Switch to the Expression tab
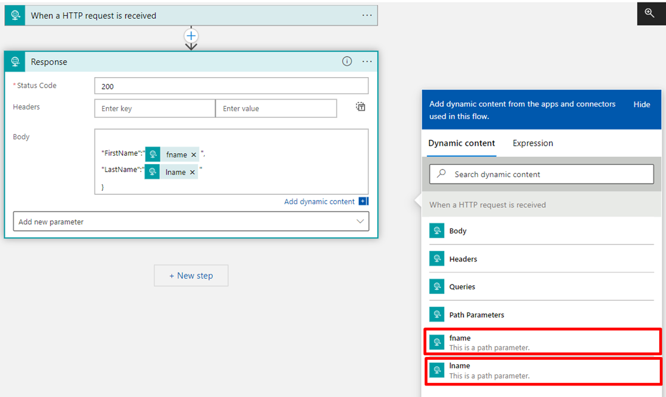The image size is (666, 397). [x=532, y=143]
